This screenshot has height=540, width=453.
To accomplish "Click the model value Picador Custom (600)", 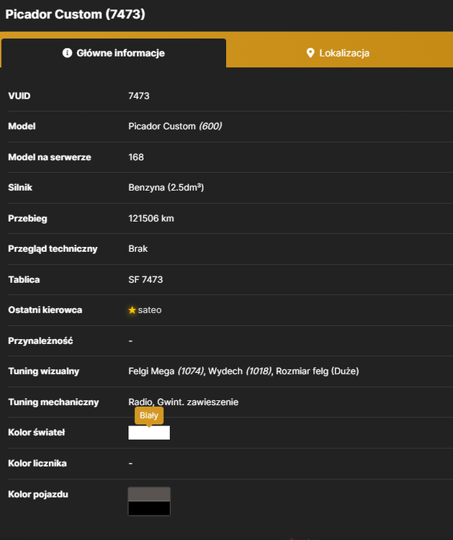I will click(x=175, y=126).
